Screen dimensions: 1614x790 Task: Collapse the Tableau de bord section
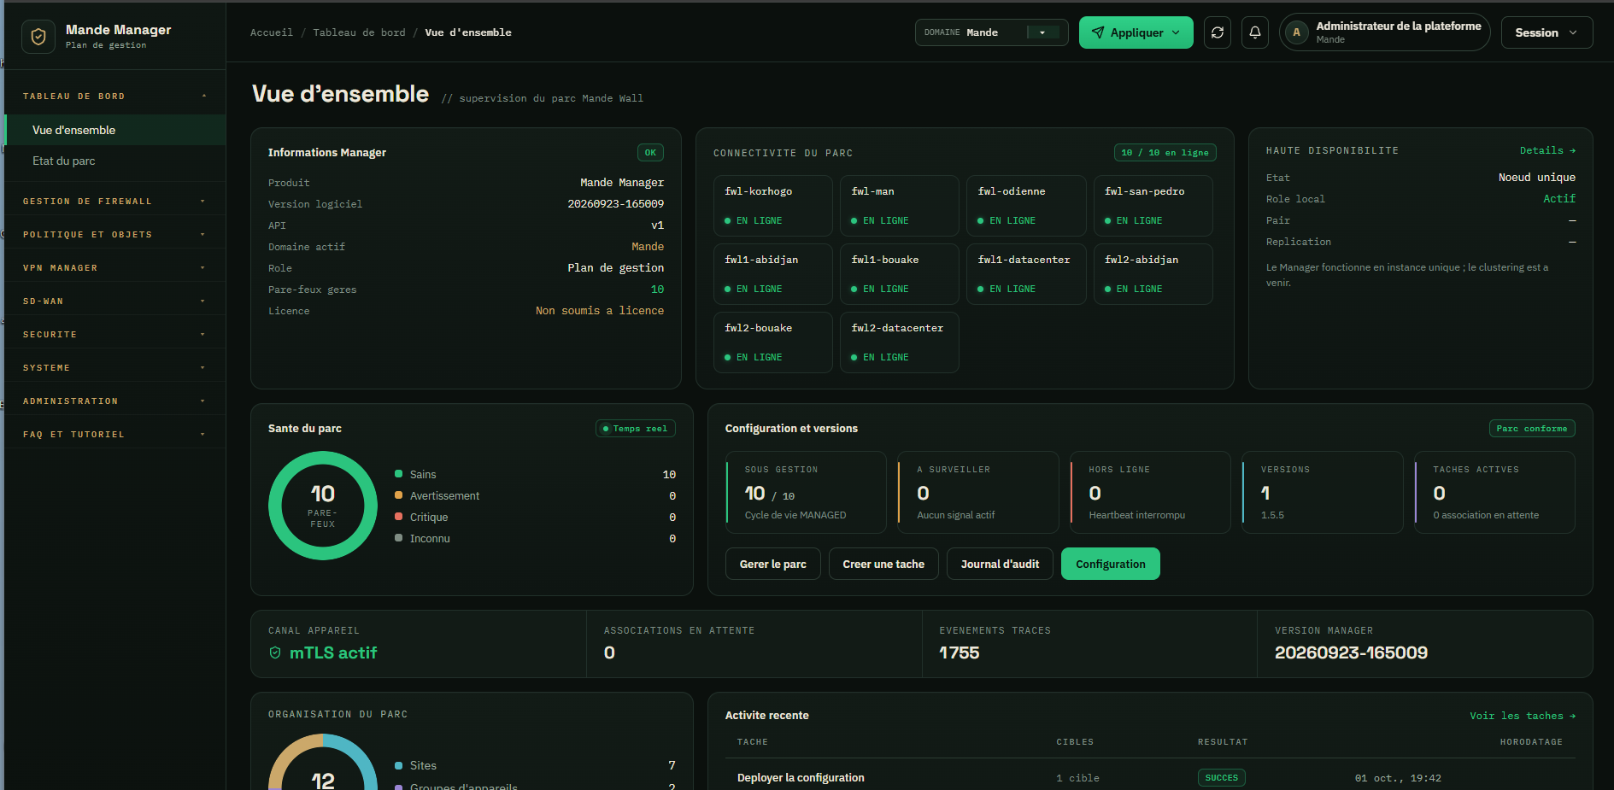click(114, 97)
